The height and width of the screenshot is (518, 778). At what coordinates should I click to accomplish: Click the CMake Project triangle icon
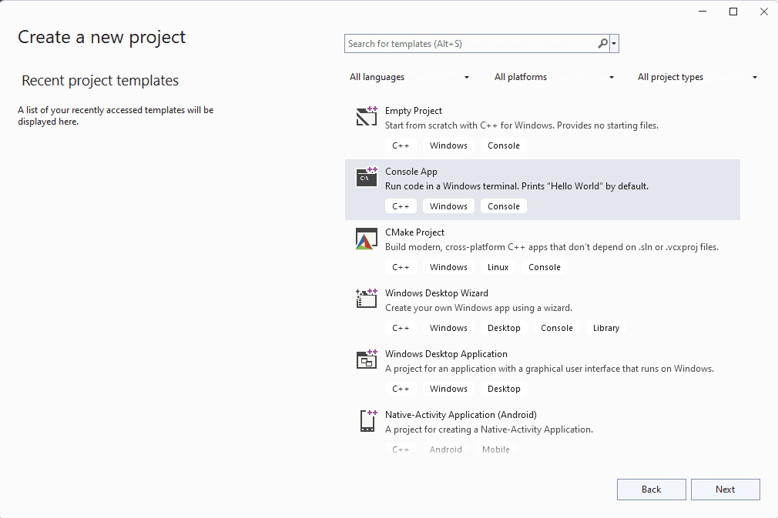(x=367, y=239)
